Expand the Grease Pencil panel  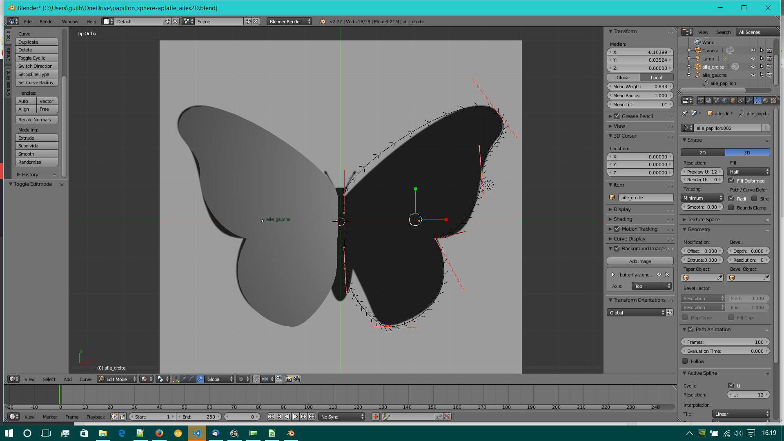[637, 116]
